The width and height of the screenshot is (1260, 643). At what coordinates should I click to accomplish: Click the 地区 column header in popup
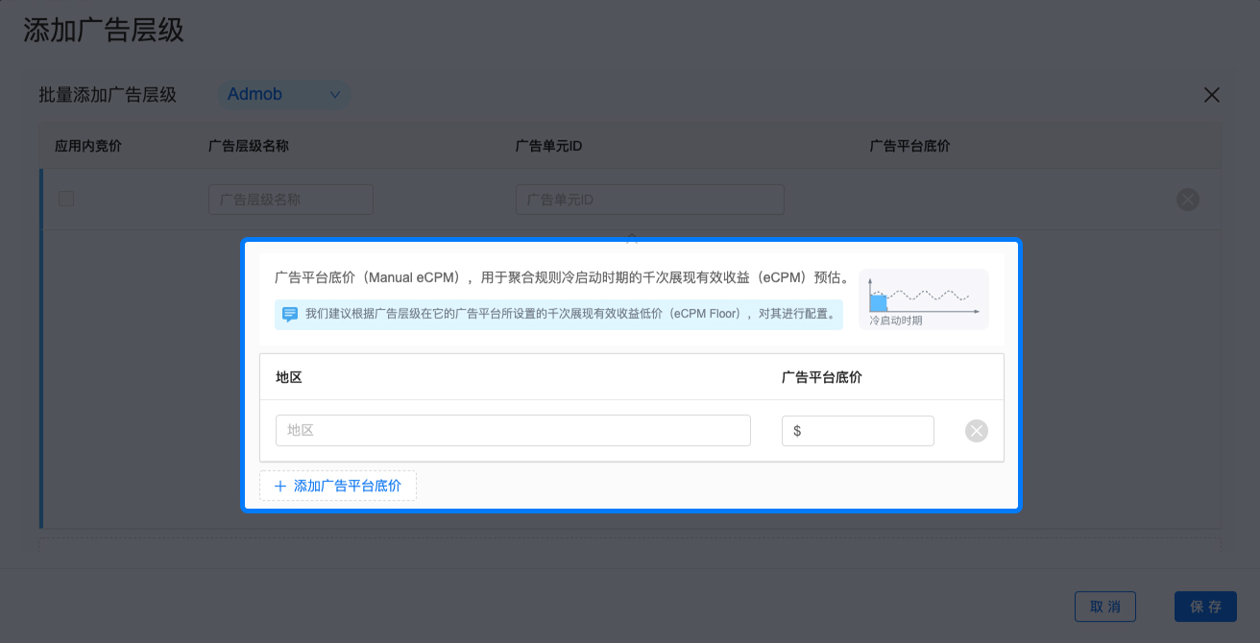[x=289, y=377]
